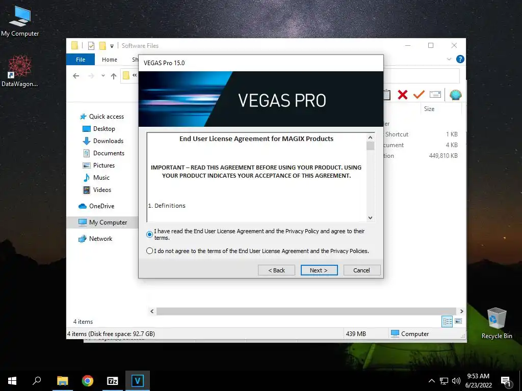522x391 pixels.
Task: Click the blue shell globe toolbar icon
Action: click(x=455, y=95)
